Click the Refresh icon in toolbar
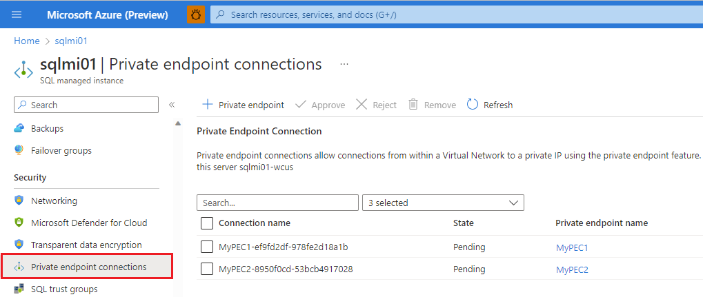The width and height of the screenshot is (703, 297). 473,105
